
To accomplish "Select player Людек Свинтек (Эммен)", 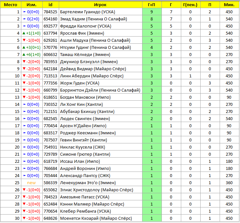I will (x=85, y=119).
